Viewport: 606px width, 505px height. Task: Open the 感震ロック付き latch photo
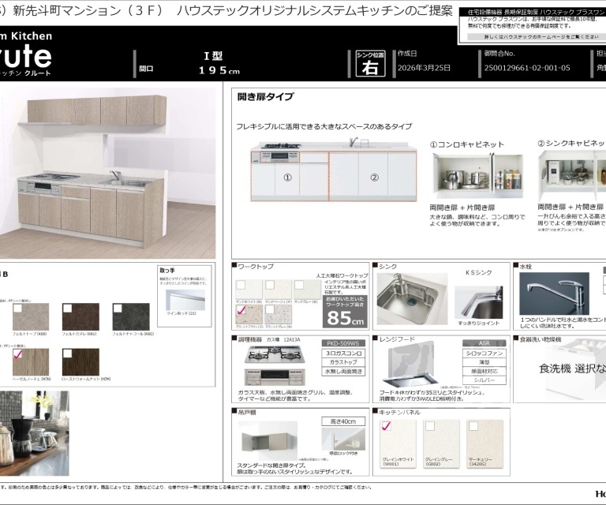(343, 439)
